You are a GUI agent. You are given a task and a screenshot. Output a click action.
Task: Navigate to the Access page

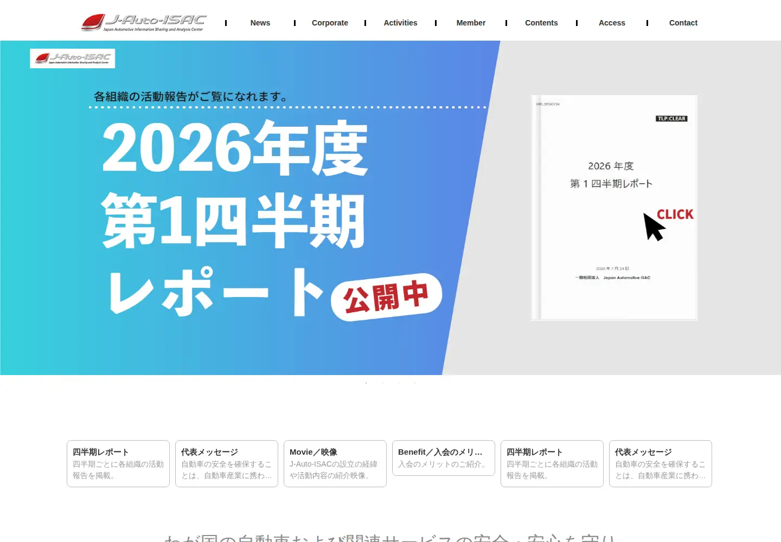pos(612,23)
